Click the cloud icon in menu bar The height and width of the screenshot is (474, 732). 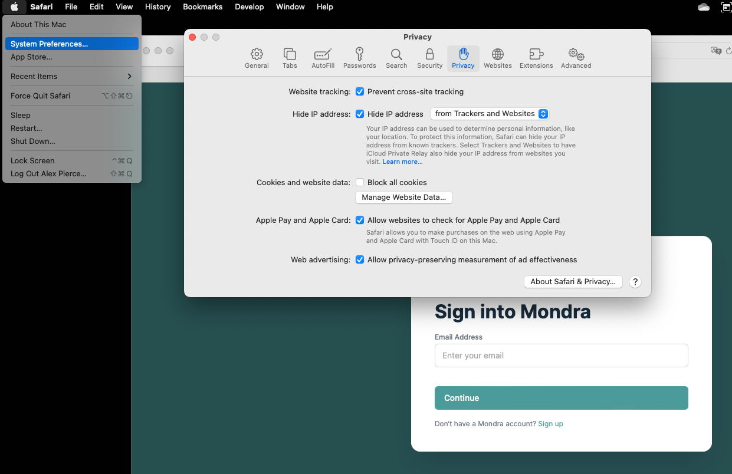(703, 7)
